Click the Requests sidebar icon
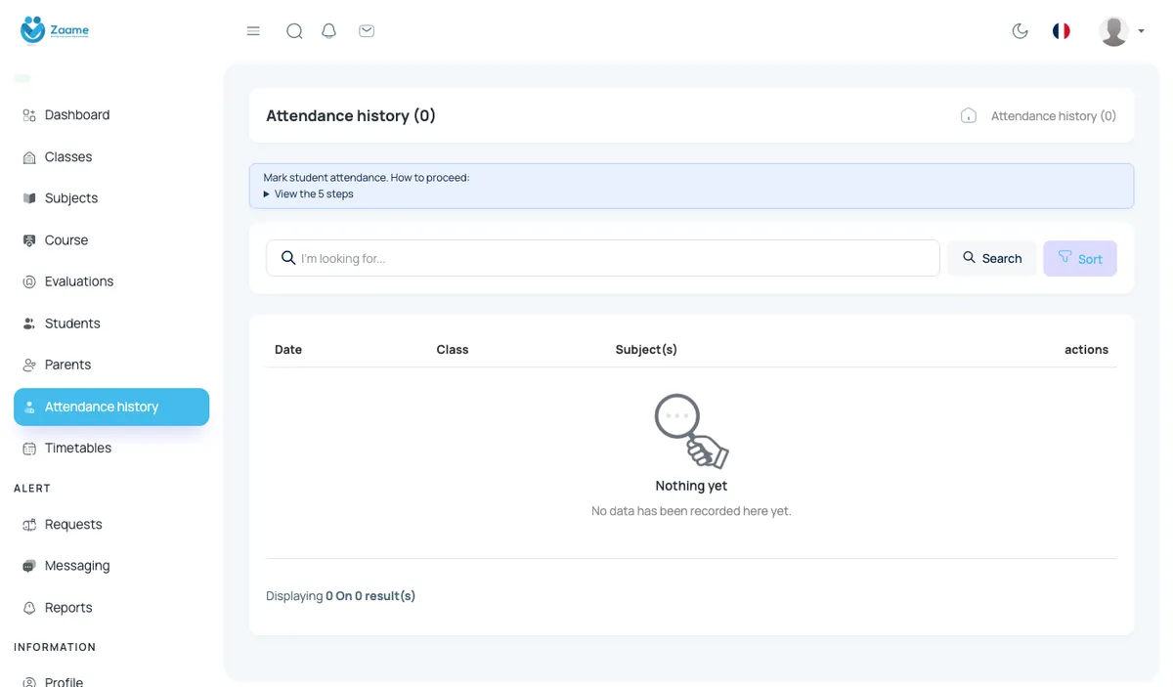The width and height of the screenshot is (1173, 687). [29, 525]
